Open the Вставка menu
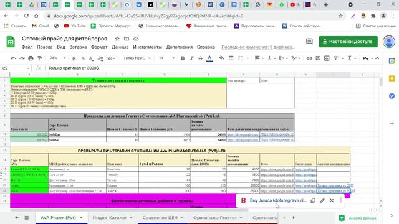The width and height of the screenshot is (399, 224). click(78, 47)
